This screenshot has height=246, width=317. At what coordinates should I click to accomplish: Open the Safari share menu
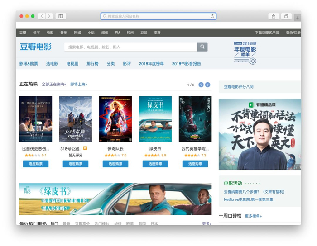274,16
